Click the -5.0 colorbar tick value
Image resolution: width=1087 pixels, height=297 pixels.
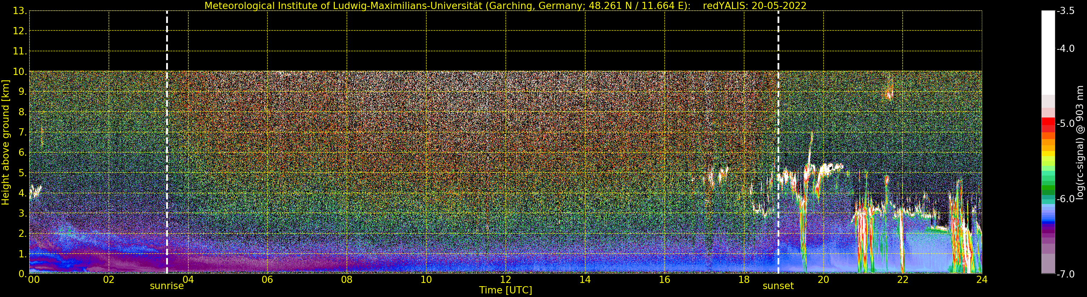point(1065,123)
